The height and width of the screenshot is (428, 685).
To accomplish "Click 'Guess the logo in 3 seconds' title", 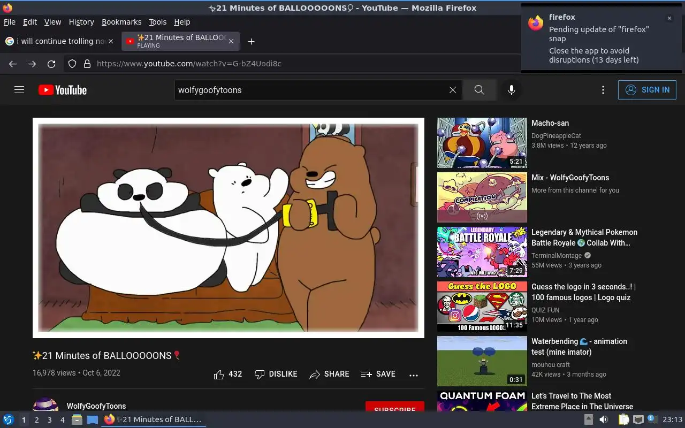I will [x=583, y=292].
